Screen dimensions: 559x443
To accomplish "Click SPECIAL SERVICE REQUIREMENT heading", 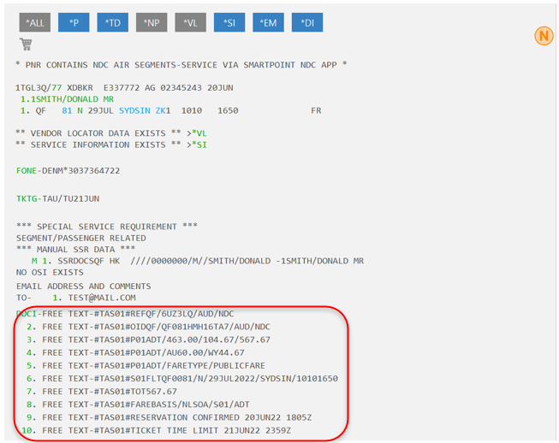I will click(107, 227).
